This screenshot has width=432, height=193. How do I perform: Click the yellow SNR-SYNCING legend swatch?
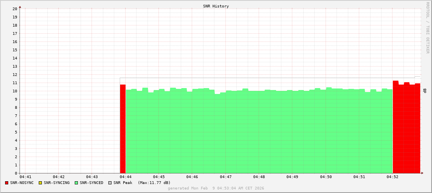pyautogui.click(x=40, y=183)
